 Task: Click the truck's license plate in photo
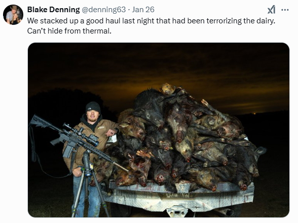pos(178,195)
